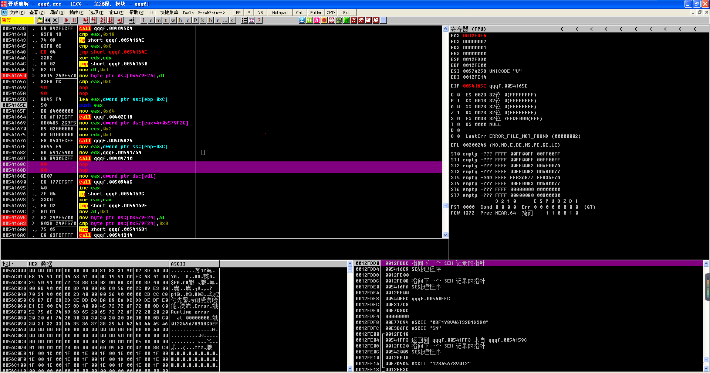Click the Step Over toolbar icon
The width and height of the screenshot is (710, 373).
click(x=94, y=20)
